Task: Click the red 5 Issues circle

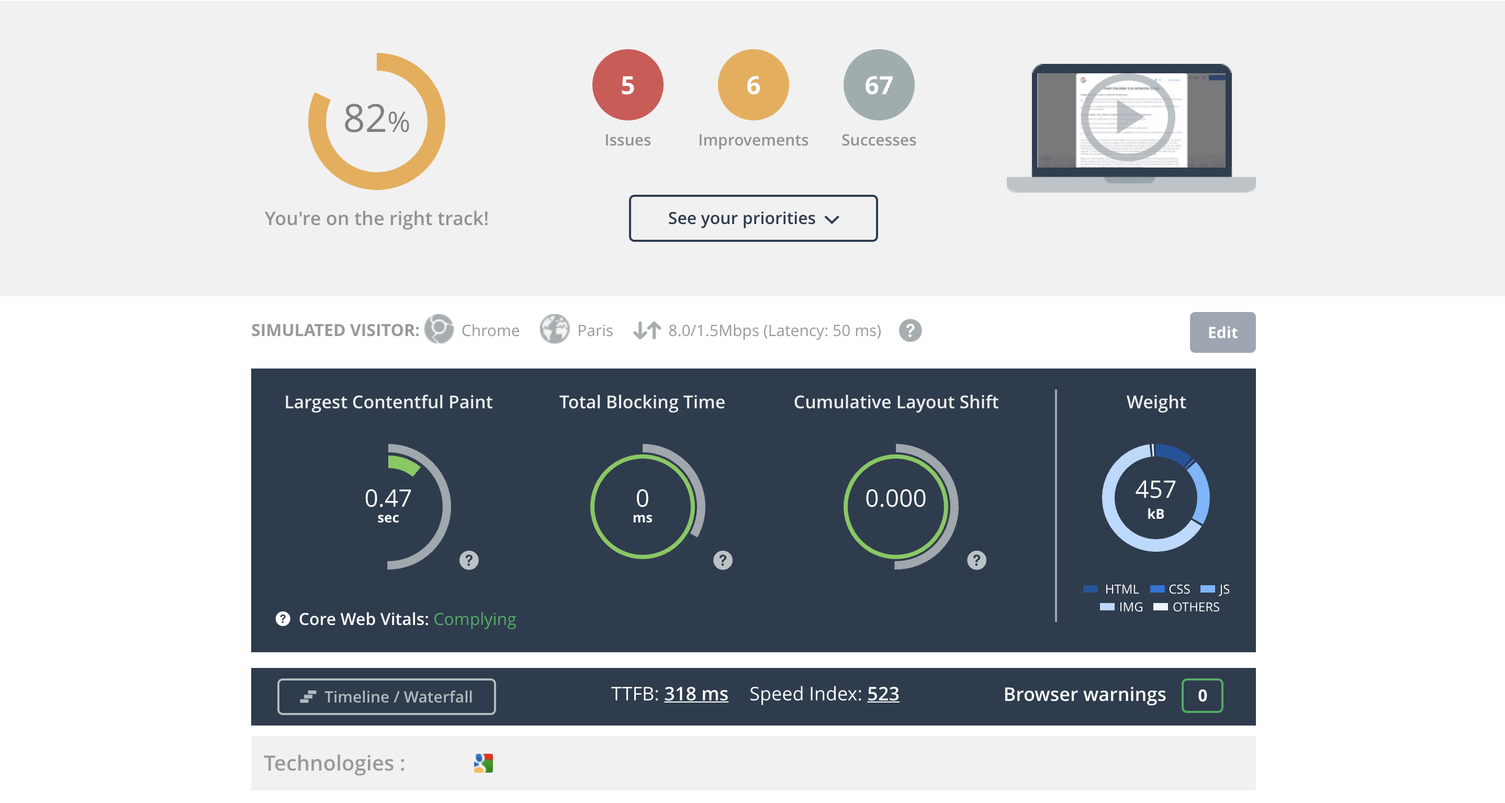Action: 627,85
